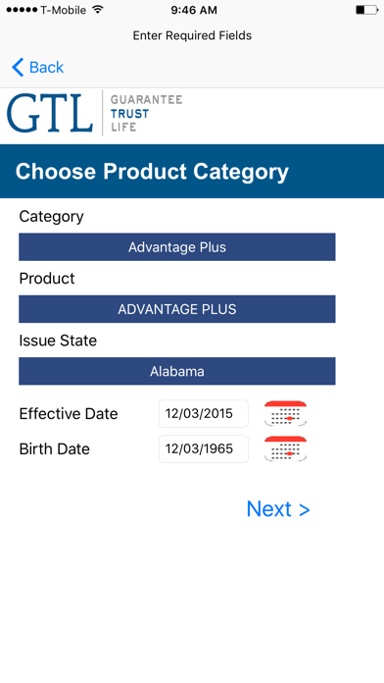Screen dimensions: 384x683
Task: Tap the Choose Product Category header banner
Action: [192, 171]
